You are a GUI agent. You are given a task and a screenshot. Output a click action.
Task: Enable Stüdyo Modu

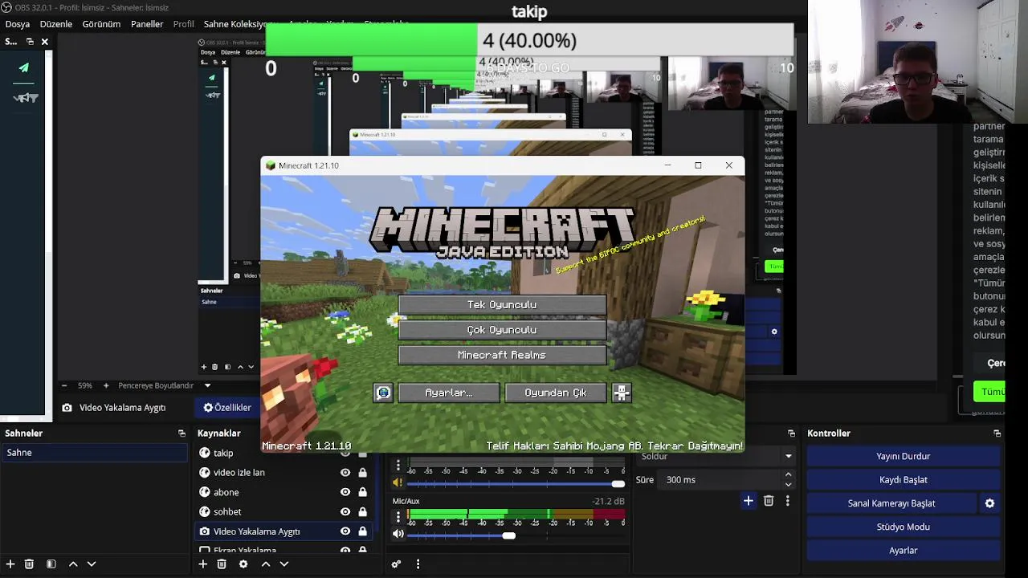(904, 527)
